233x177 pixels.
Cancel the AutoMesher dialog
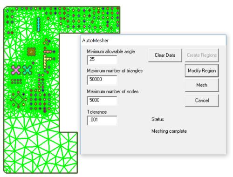[202, 101]
